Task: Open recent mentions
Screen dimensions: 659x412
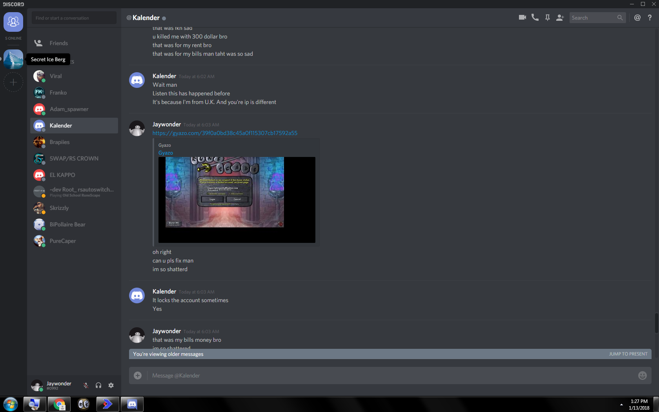Action: [x=637, y=18]
